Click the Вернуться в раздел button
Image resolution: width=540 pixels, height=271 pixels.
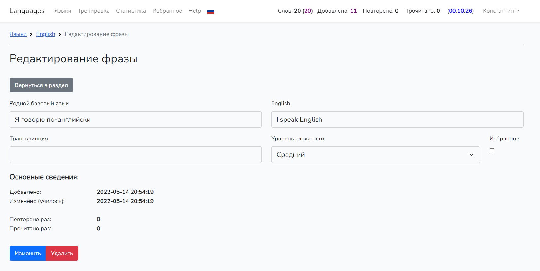pos(41,85)
